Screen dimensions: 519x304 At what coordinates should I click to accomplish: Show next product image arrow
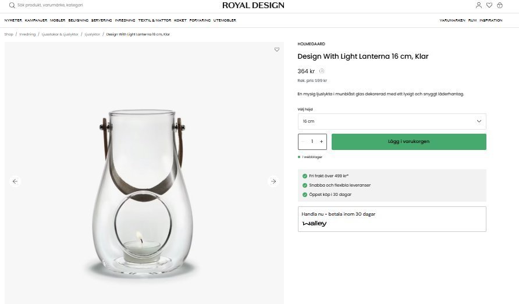click(x=273, y=181)
